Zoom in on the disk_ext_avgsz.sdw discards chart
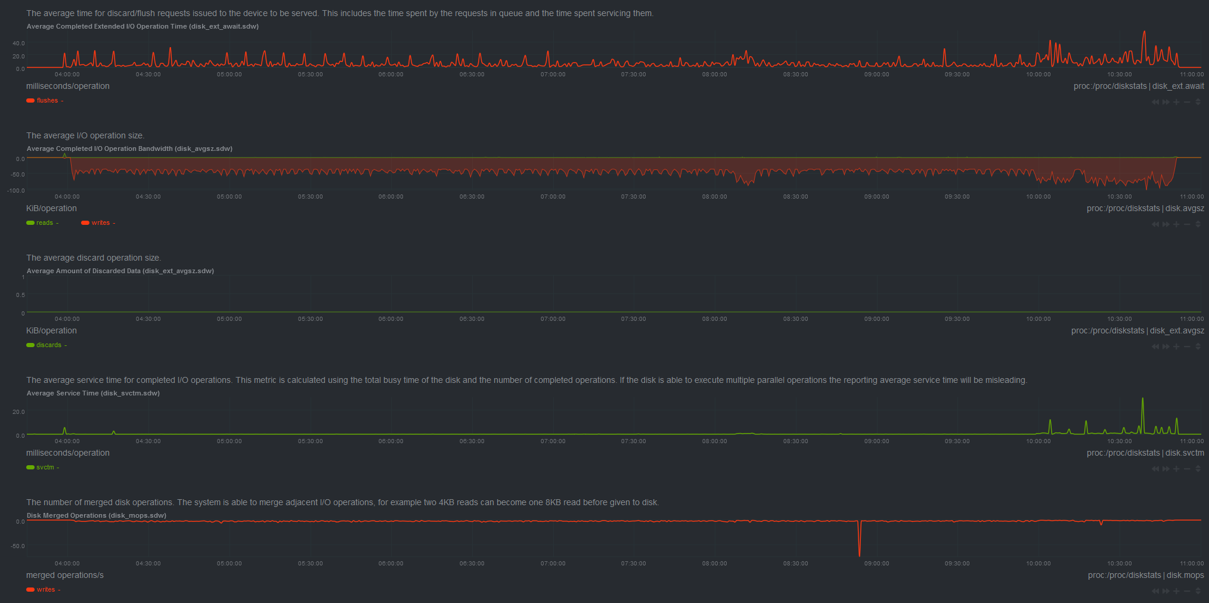This screenshot has width=1209, height=603. 1177,347
